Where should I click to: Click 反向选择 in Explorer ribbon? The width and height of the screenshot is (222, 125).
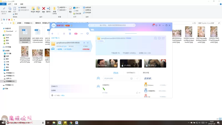(87, 12)
